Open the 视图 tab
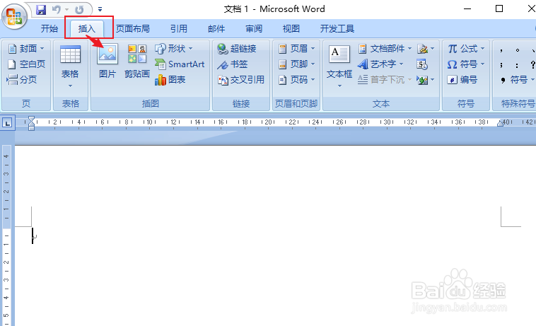 point(291,29)
